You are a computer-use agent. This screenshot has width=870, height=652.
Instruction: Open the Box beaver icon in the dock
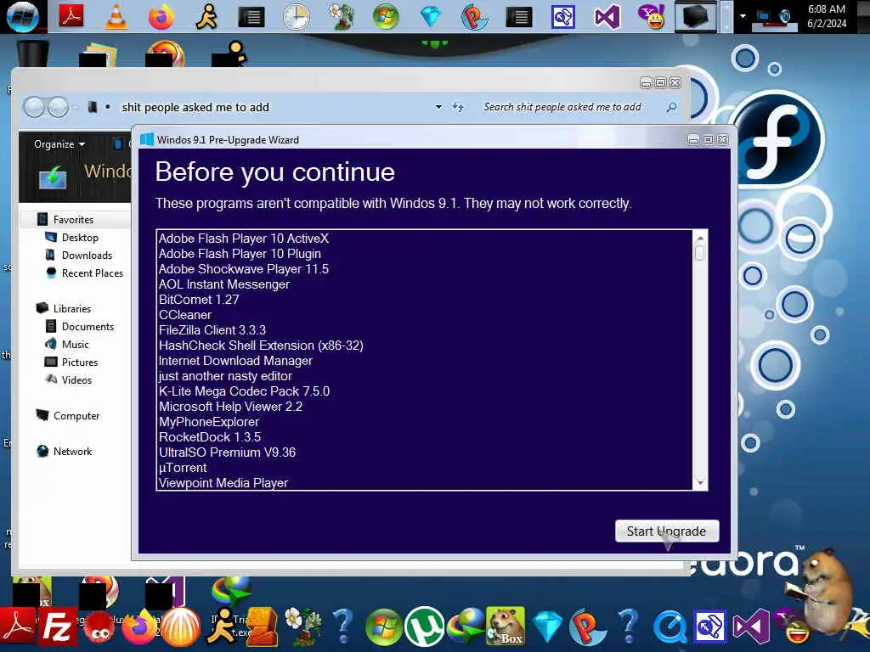(505, 627)
